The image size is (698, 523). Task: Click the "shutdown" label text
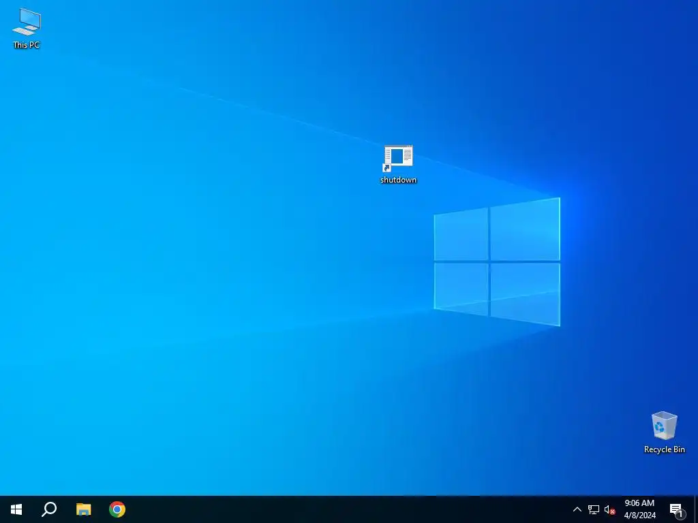pos(398,180)
